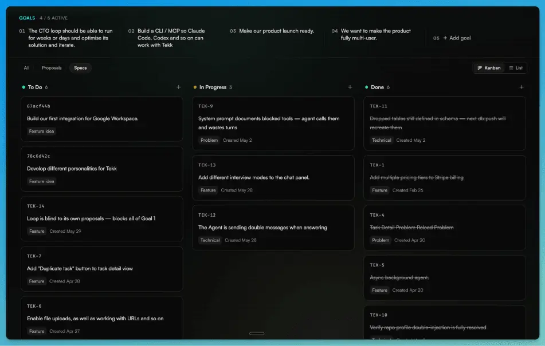
Task: Click the Feature tag on TEK-13
Action: tap(208, 190)
